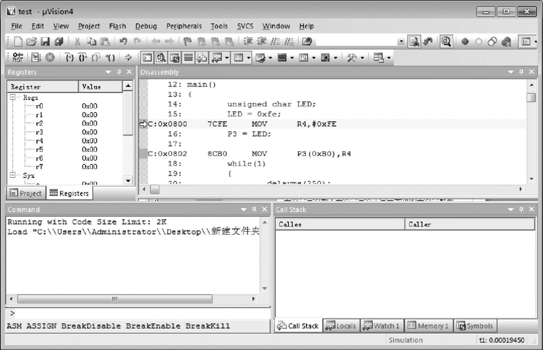Collapse the Sys tree node
Screen dimensions: 543x350
pos(13,175)
